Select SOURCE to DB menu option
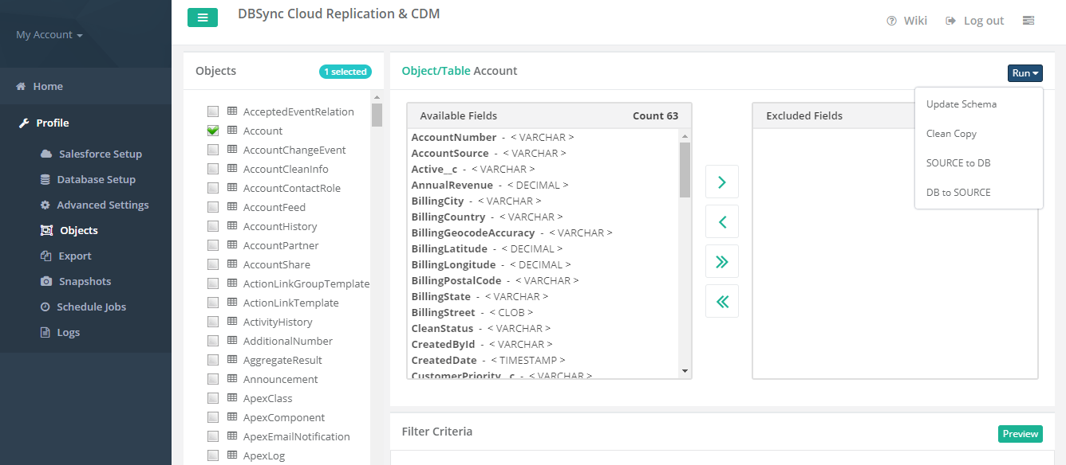Screen dimensions: 1066x465 tap(958, 163)
